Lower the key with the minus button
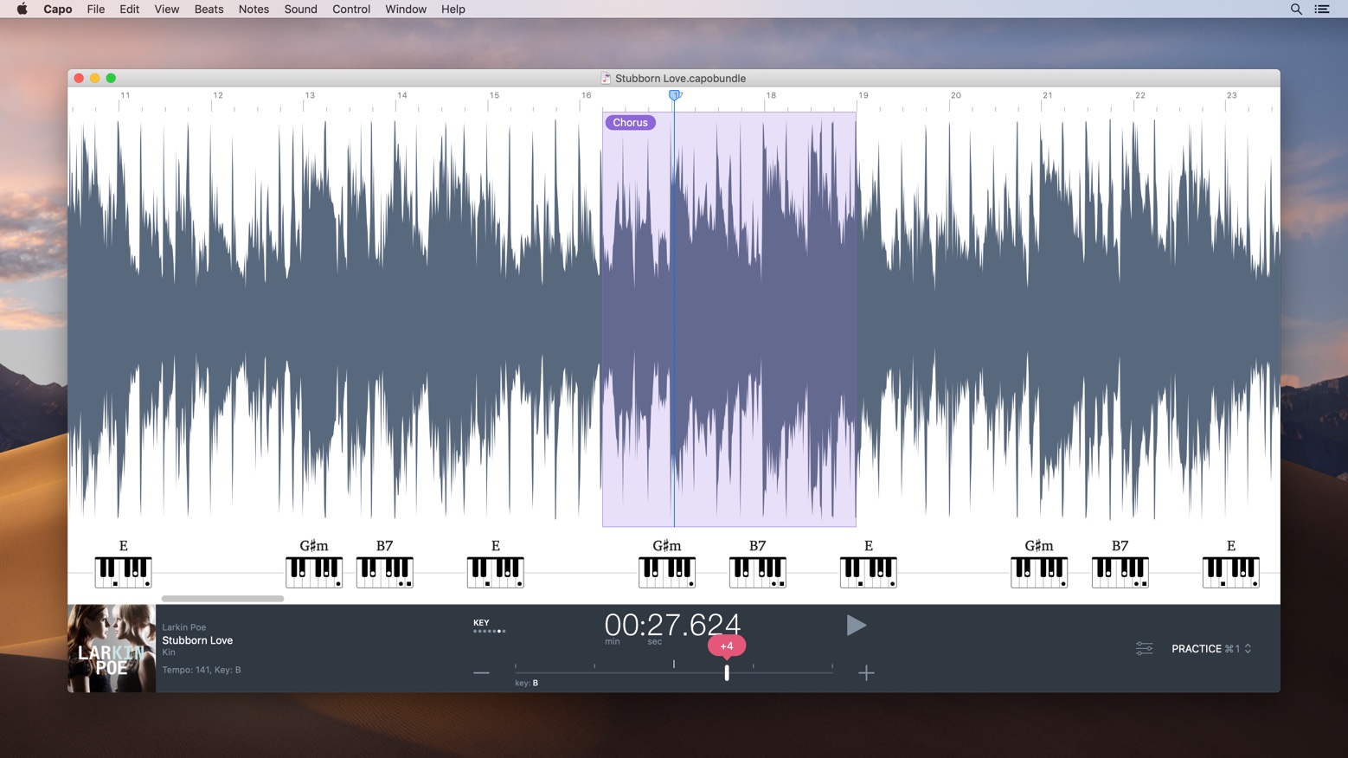This screenshot has width=1348, height=758. tap(481, 673)
